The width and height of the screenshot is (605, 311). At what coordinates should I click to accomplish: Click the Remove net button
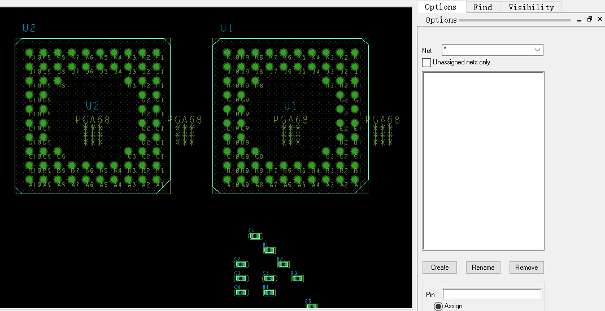[526, 268]
